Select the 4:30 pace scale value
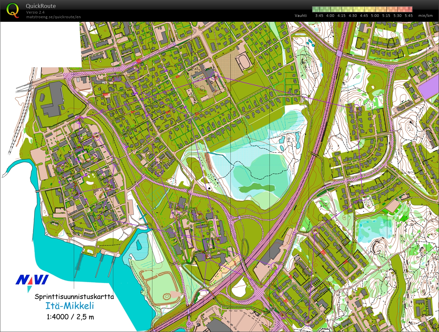Screen dimensions: 439x332 [x=353, y=16]
